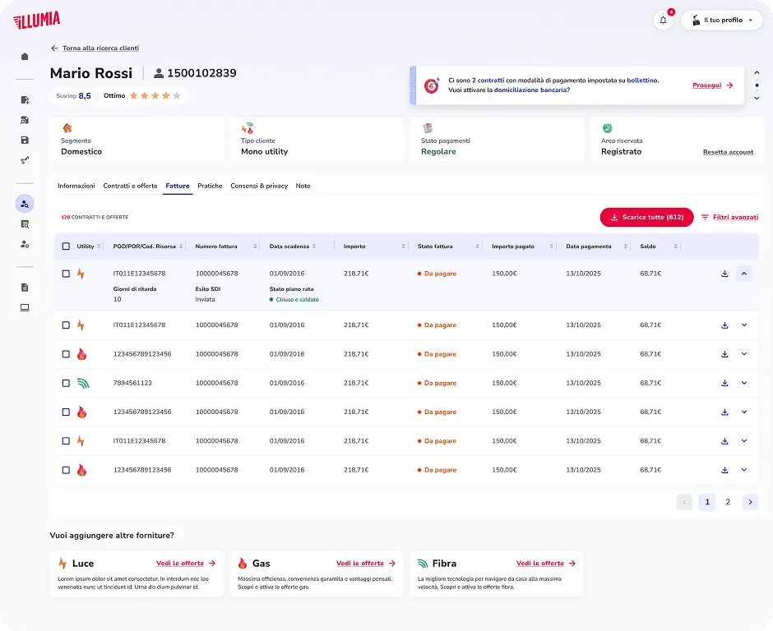This screenshot has width=773, height=631.
Task: Open the Home icon in the sidebar
Action: coord(25,57)
